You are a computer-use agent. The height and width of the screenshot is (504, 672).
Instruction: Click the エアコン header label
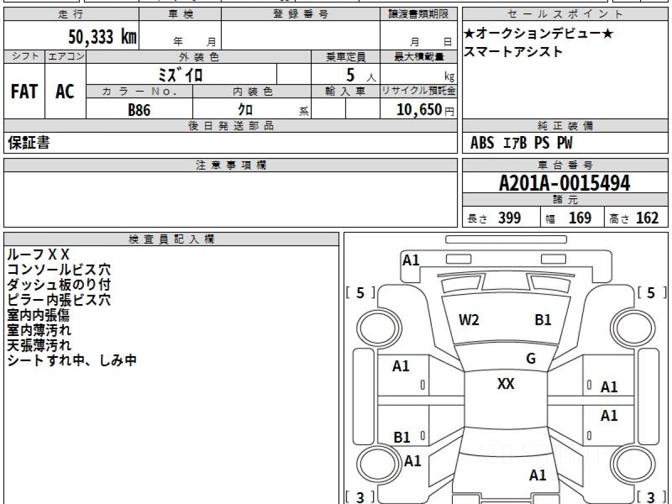coord(66,57)
